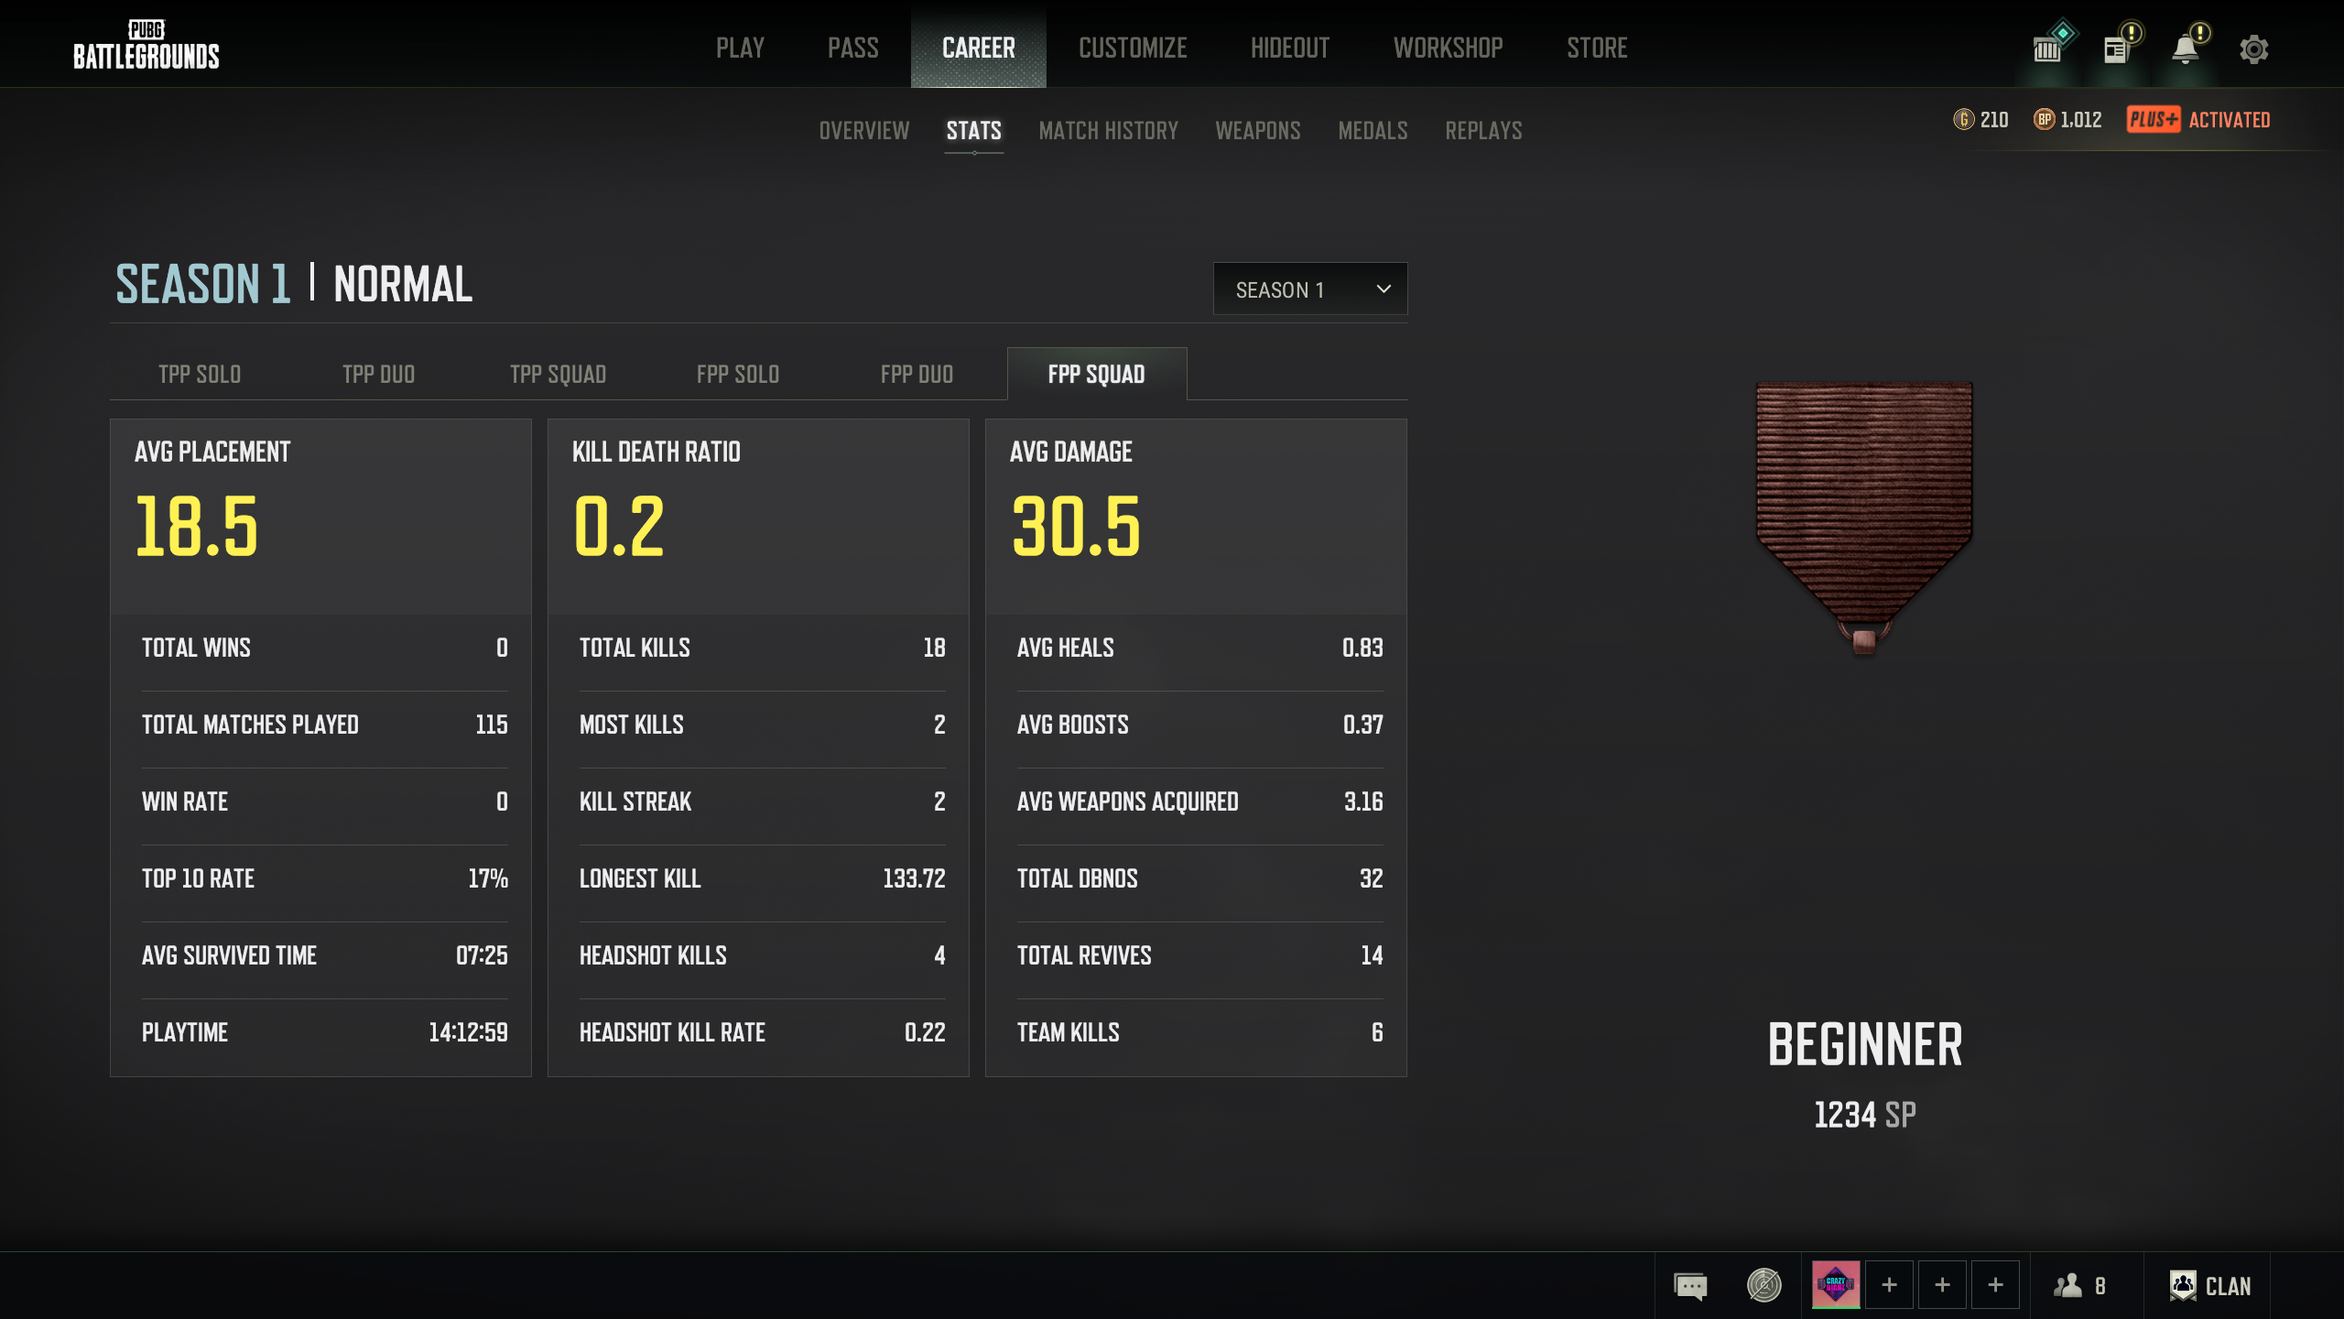
Task: Click the Beginner tier medal ribbon
Action: coord(1864,518)
